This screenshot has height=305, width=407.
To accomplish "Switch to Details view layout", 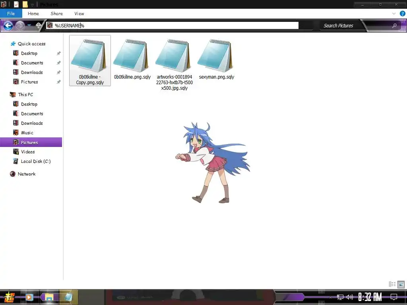I will coord(392,284).
